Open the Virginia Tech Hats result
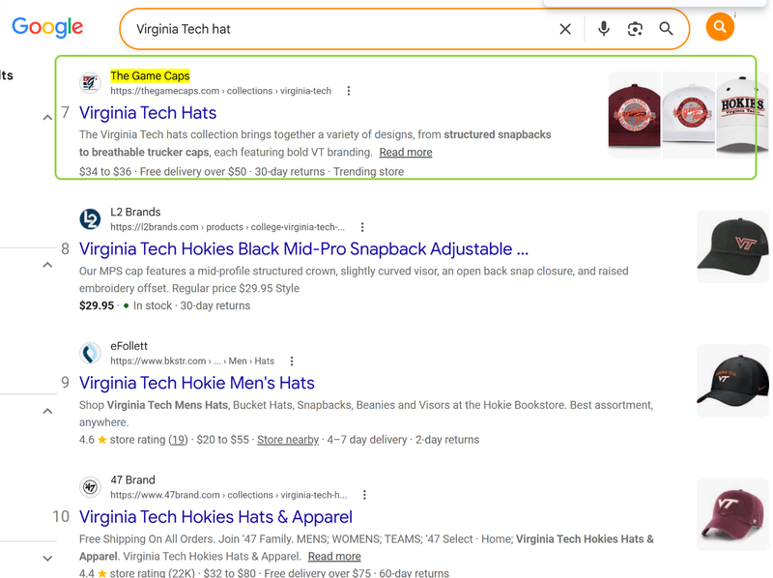 [148, 113]
